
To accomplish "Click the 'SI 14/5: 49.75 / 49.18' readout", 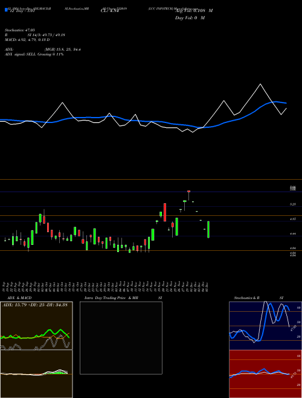I will [x=47, y=35].
